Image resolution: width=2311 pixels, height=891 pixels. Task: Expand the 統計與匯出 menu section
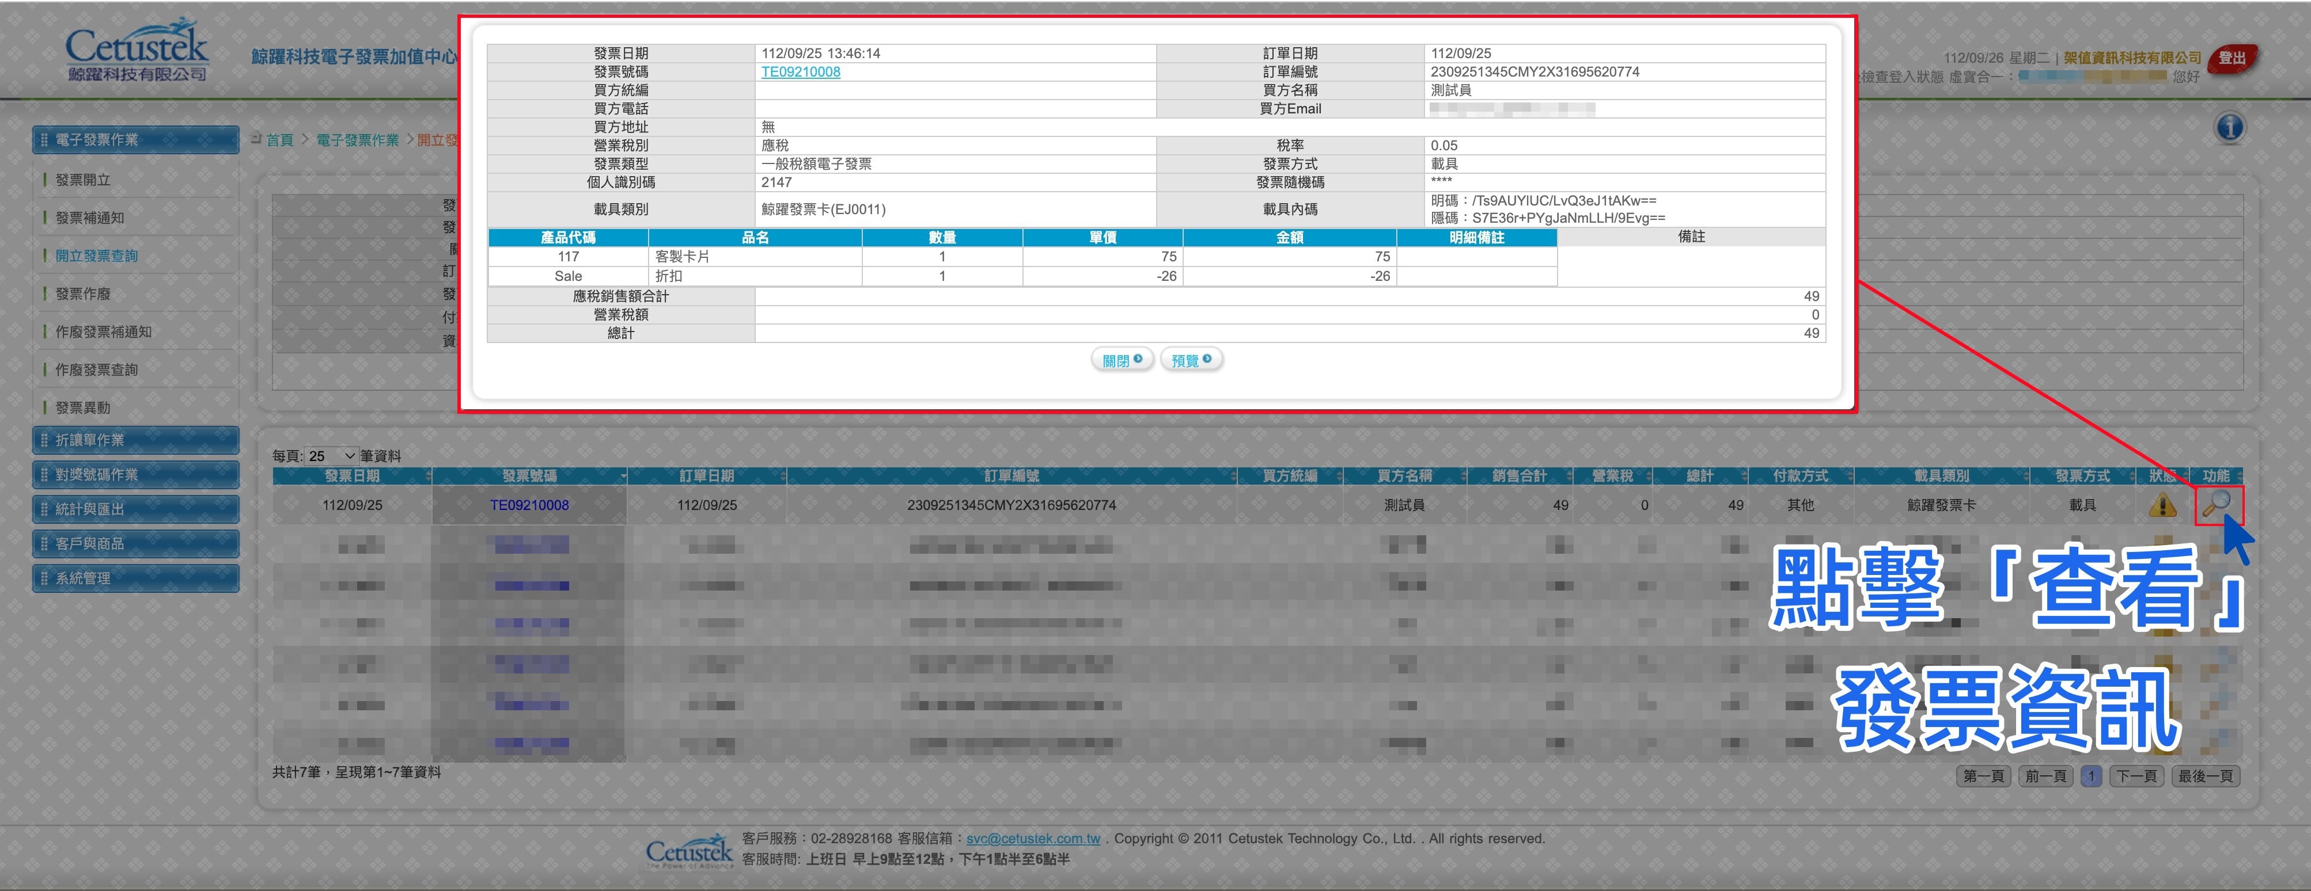137,509
